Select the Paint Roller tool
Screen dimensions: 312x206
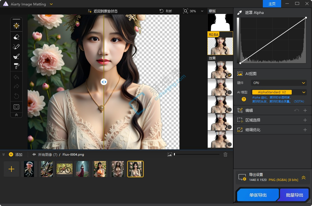point(16,66)
